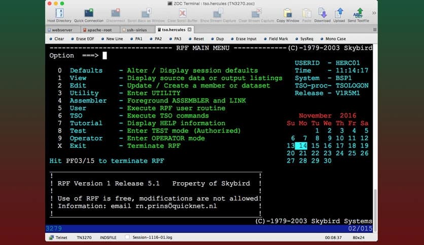Screen dimensions: 424x245
Task: Click the Erase EOF button
Action: point(83,39)
